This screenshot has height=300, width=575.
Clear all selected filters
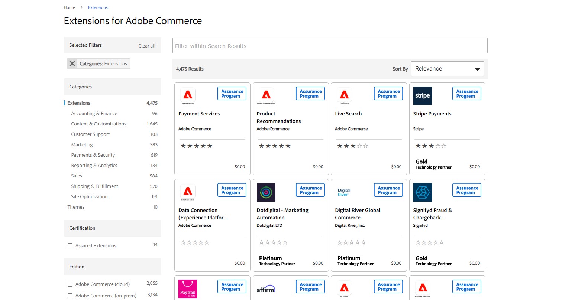(147, 46)
